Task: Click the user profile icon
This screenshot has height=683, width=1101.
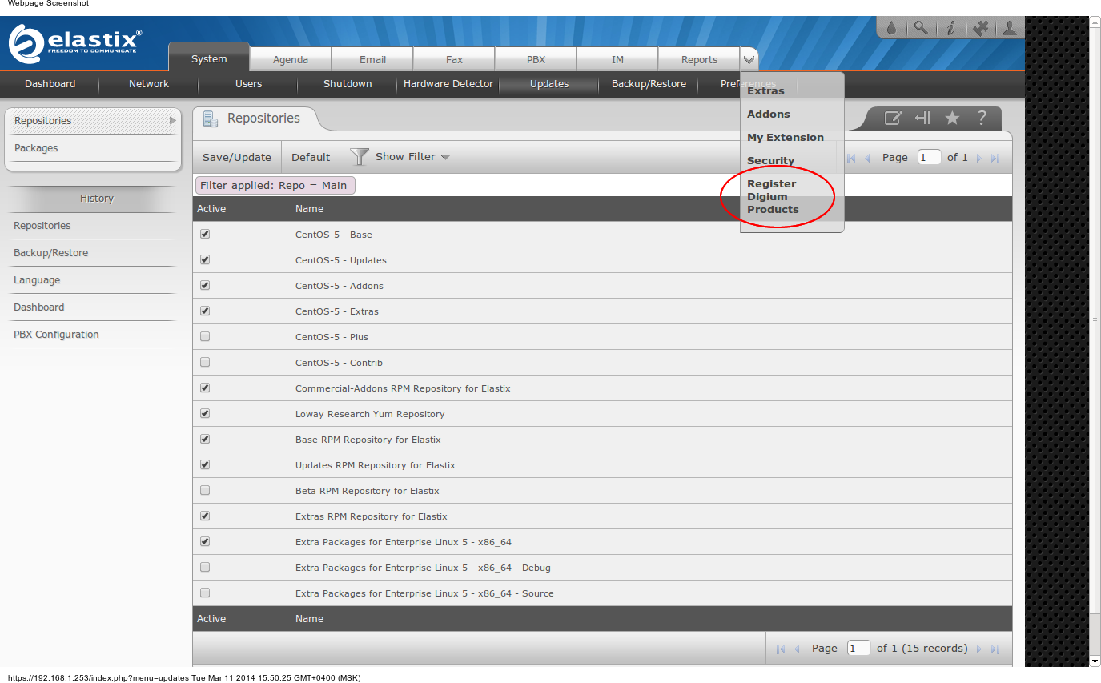Action: (1009, 28)
